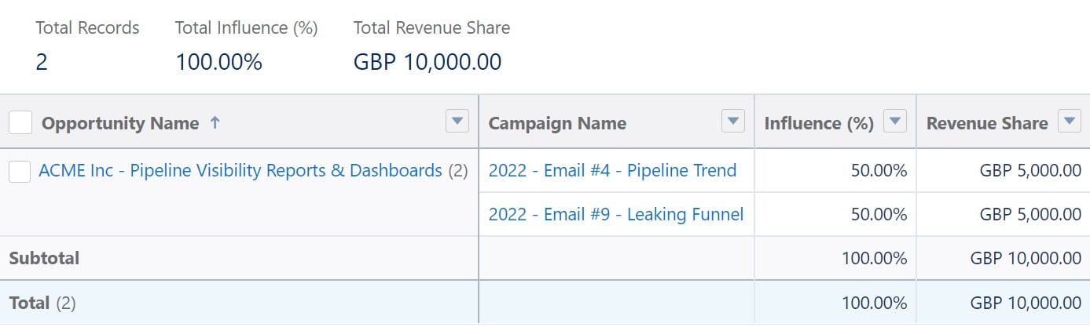Show the Revenue Share column options arrow
Screen dimensions: 1090x327
point(1069,122)
